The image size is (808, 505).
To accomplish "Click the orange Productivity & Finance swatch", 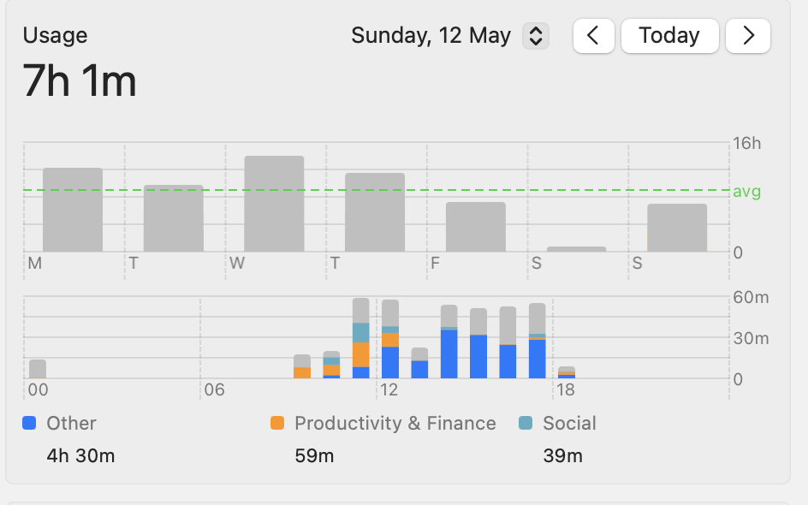I will click(277, 423).
